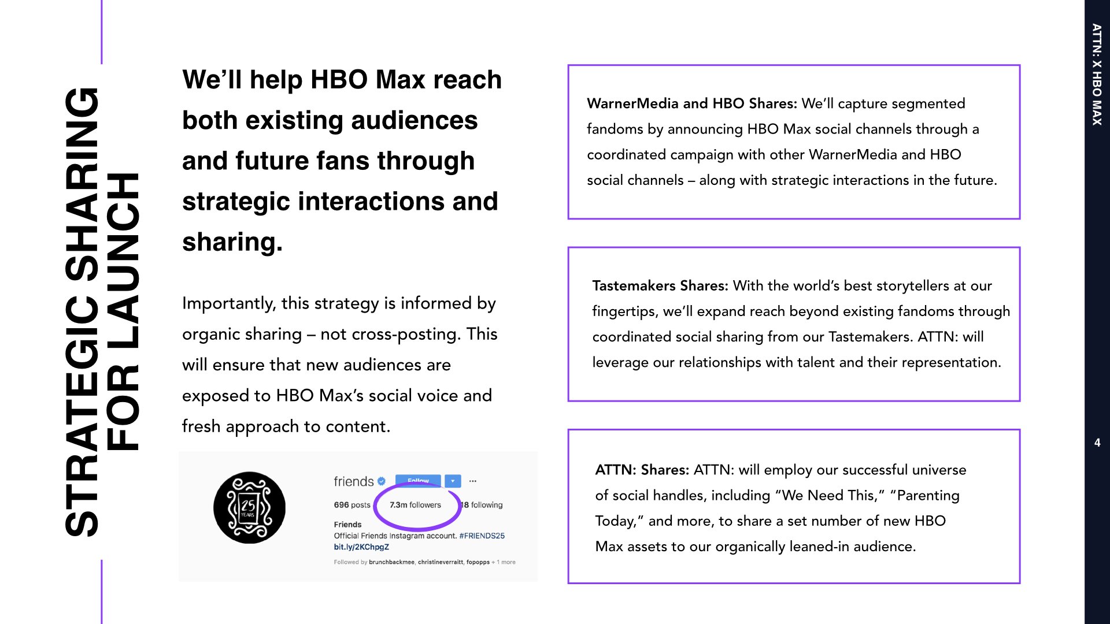This screenshot has width=1110, height=624.
Task: Click the #FRIENDS25 hashtag
Action: [x=482, y=536]
